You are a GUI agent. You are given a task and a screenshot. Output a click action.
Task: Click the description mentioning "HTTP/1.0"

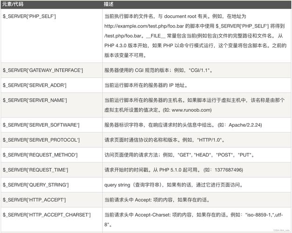[164, 140]
